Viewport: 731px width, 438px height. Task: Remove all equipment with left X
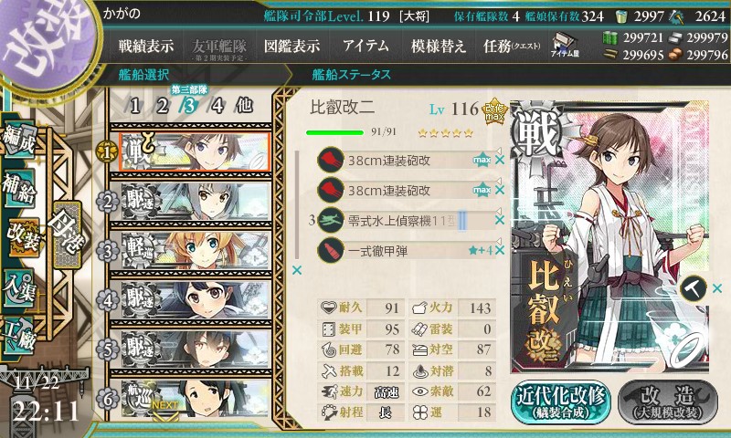pos(296,270)
